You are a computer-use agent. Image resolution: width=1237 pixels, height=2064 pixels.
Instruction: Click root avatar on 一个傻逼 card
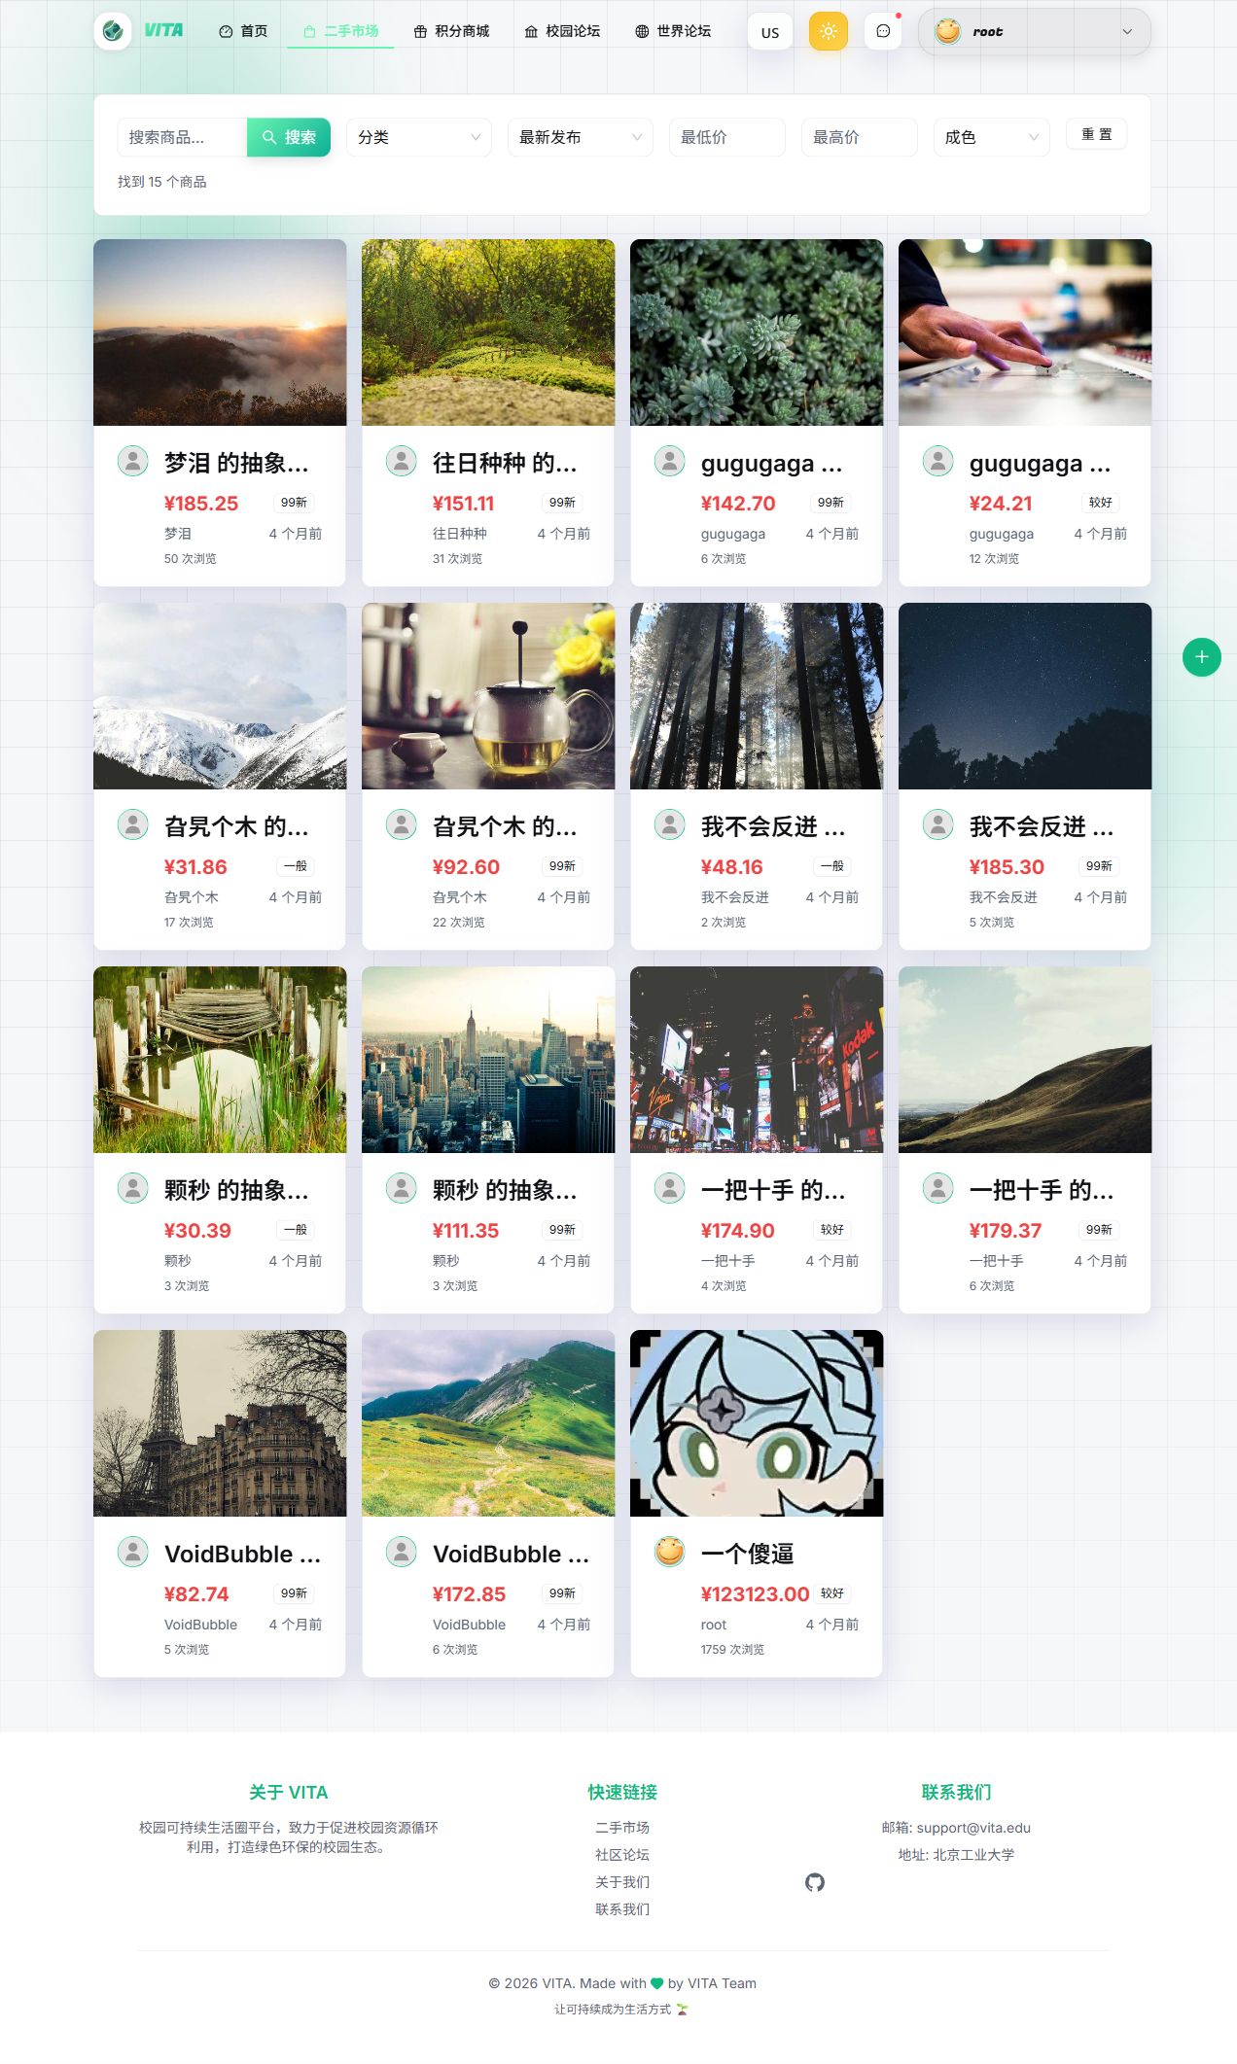670,1552
